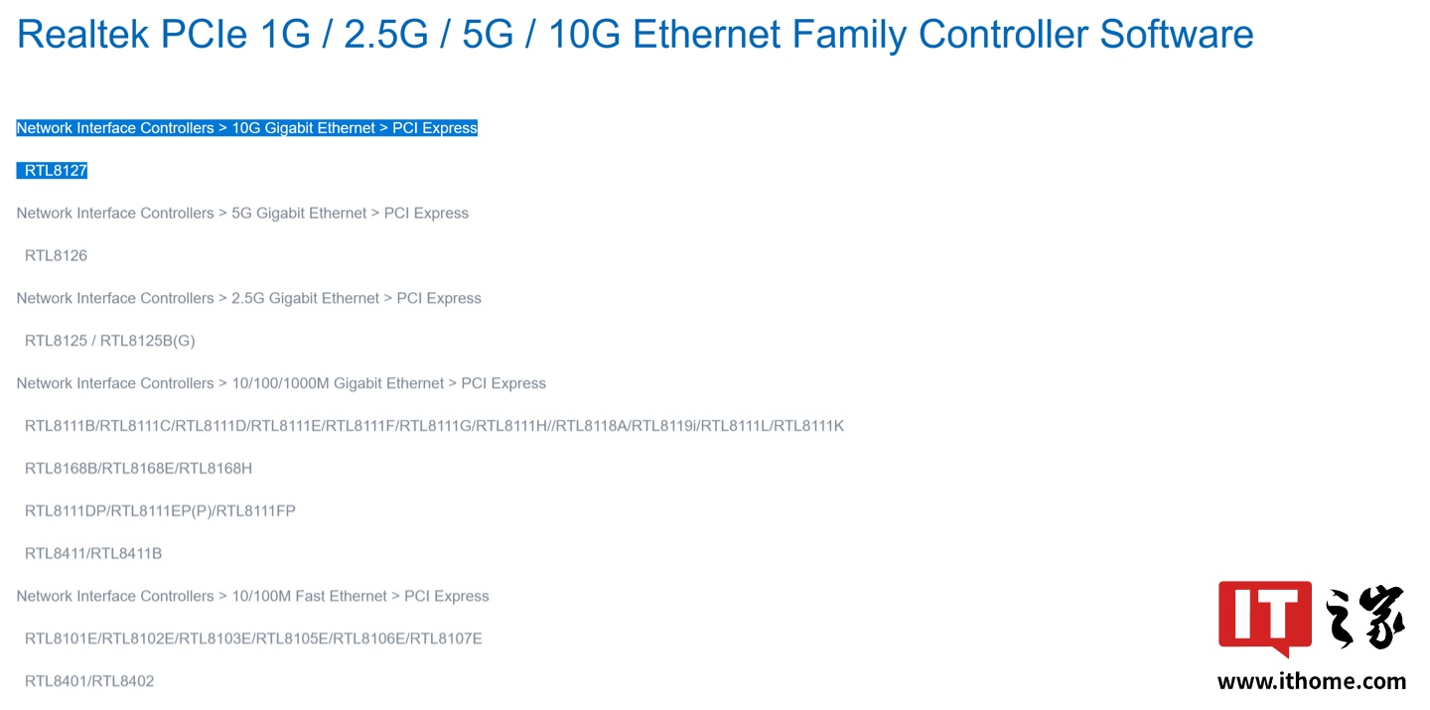Click the 2.5G Gigabit Ethernet PCI Express category
This screenshot has width=1430, height=710.
pyautogui.click(x=249, y=298)
